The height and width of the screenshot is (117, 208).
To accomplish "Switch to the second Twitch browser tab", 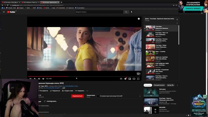I will [30, 2].
